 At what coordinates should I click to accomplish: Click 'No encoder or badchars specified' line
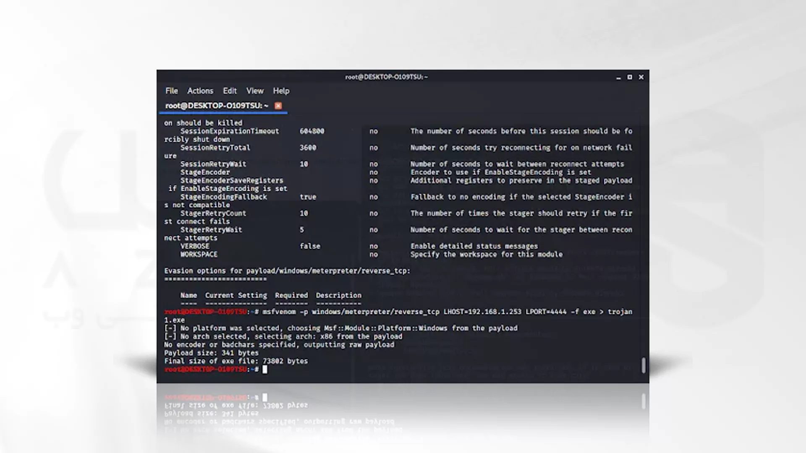click(279, 345)
